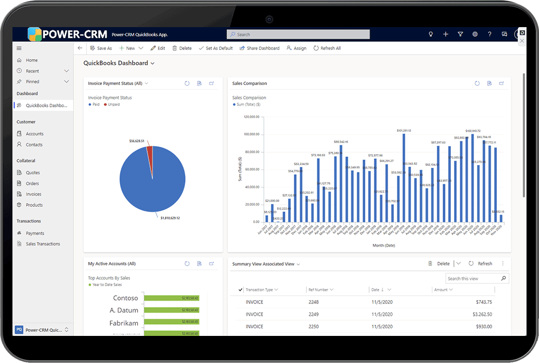Open Home in the sidebar
539x363 pixels.
point(31,60)
